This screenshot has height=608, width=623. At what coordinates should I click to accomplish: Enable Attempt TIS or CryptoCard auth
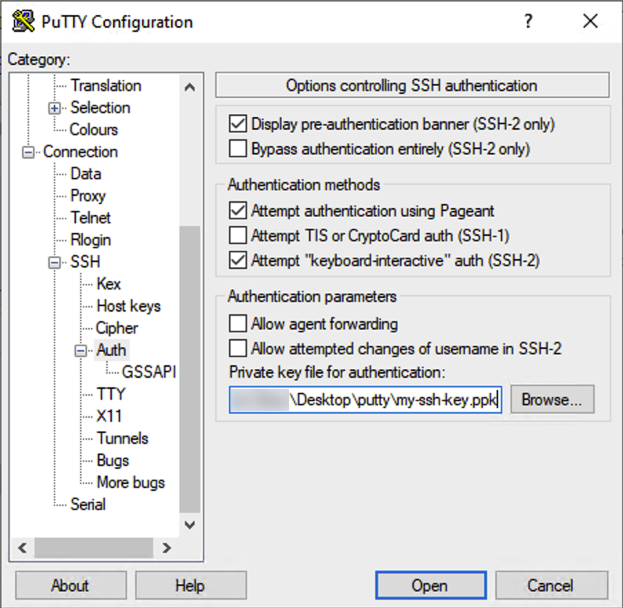point(237,235)
